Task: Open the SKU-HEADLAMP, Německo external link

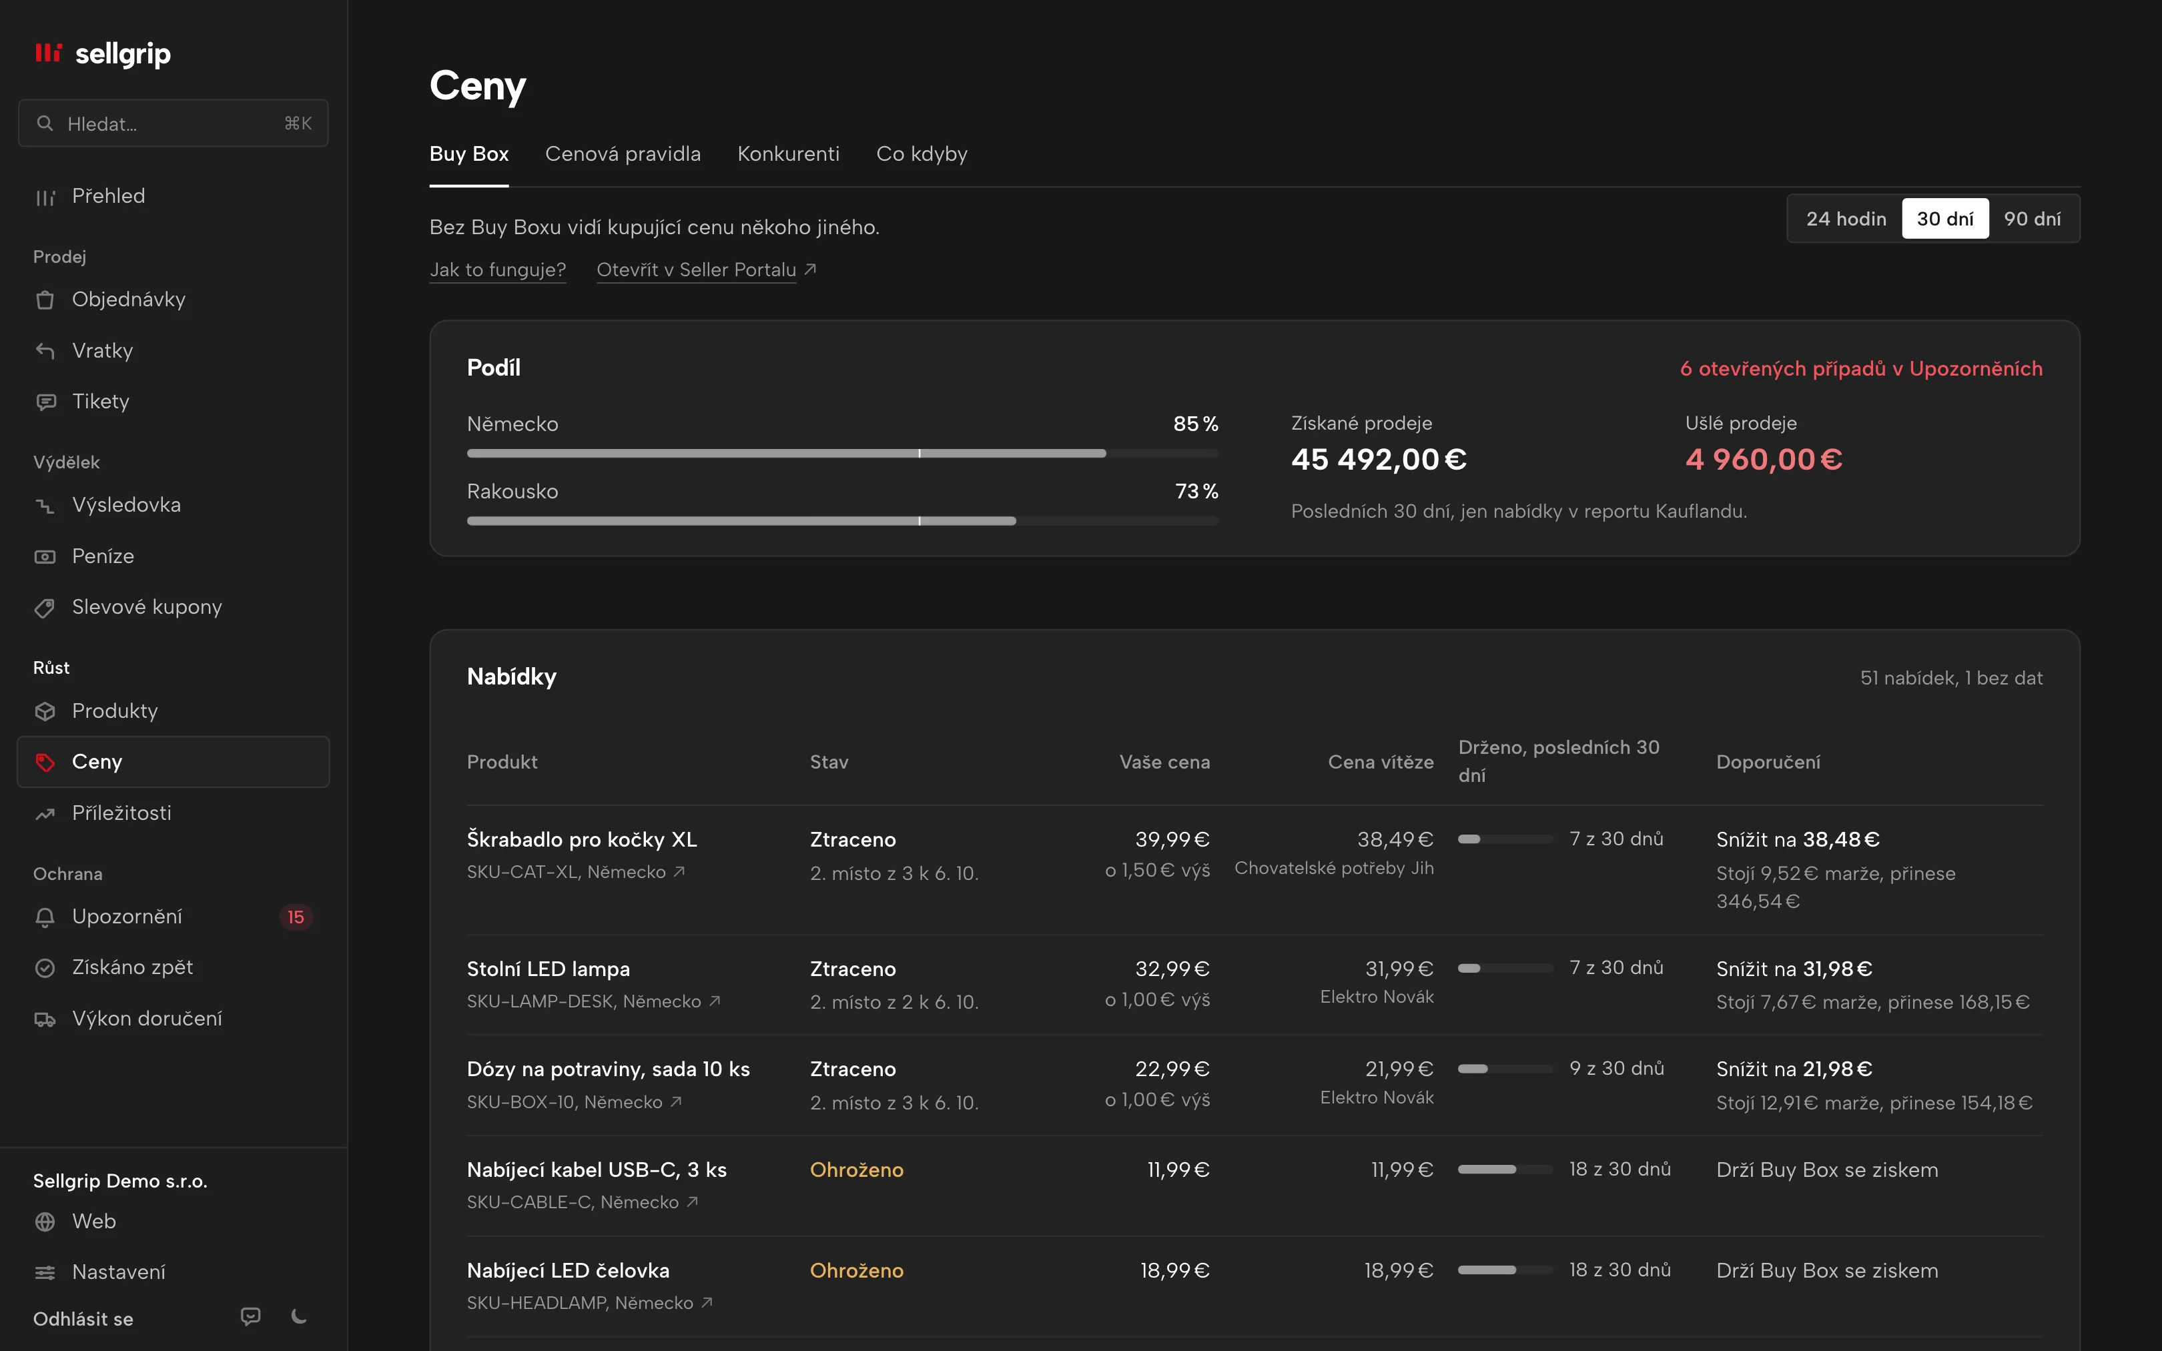Action: coord(590,1304)
